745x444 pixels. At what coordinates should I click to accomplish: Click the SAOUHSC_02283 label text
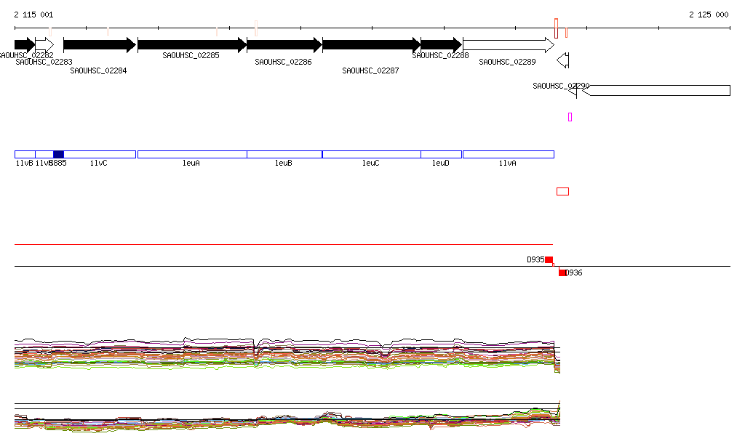click(x=44, y=62)
